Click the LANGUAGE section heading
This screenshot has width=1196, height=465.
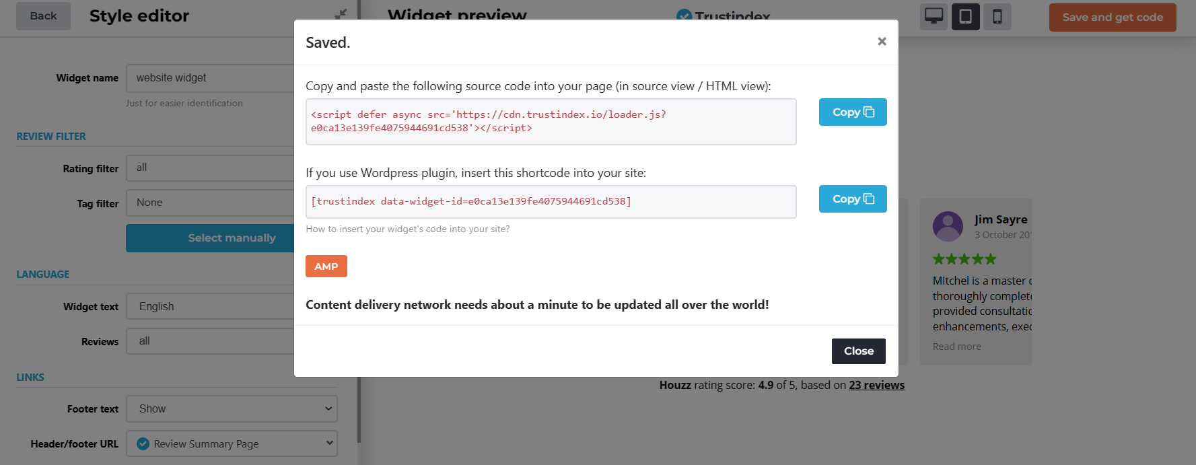43,275
